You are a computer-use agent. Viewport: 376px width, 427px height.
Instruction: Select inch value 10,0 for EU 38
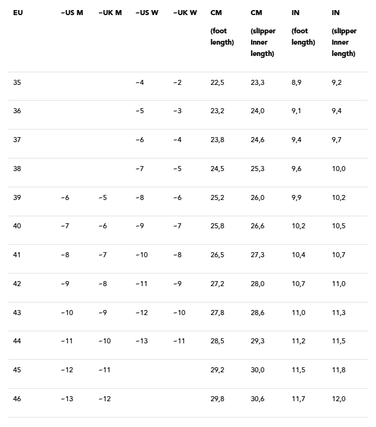click(338, 169)
